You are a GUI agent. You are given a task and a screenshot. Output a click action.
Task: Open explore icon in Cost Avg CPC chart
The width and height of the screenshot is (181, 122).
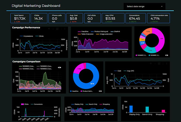pos(159,64)
